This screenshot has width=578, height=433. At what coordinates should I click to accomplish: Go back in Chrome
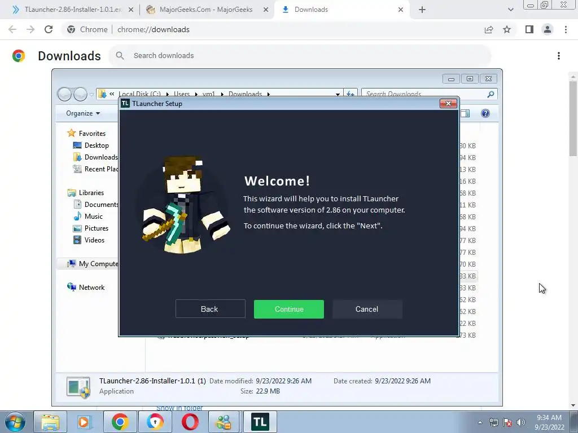[12, 29]
